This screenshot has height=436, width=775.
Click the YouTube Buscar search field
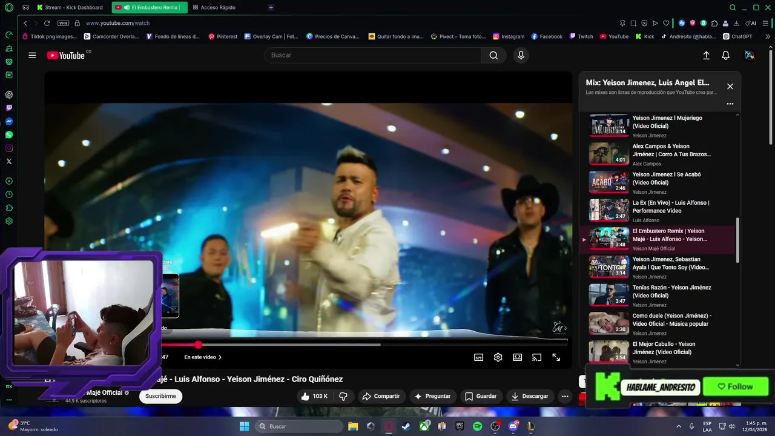[372, 55]
